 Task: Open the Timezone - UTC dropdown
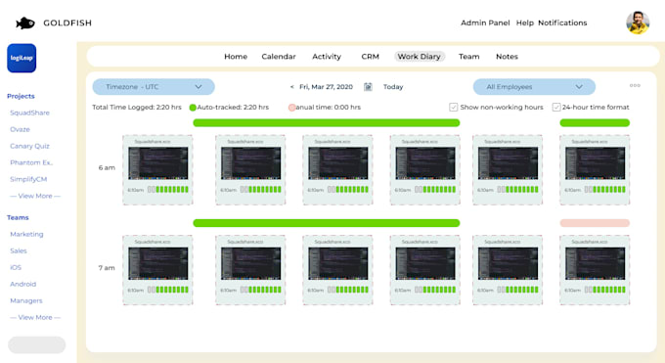(x=154, y=87)
